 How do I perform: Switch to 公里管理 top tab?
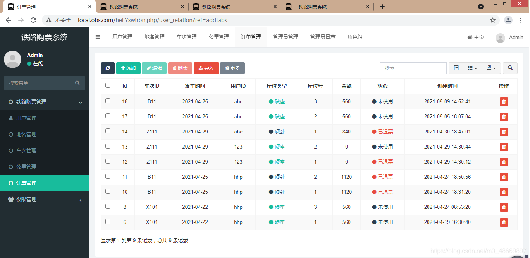tap(219, 37)
